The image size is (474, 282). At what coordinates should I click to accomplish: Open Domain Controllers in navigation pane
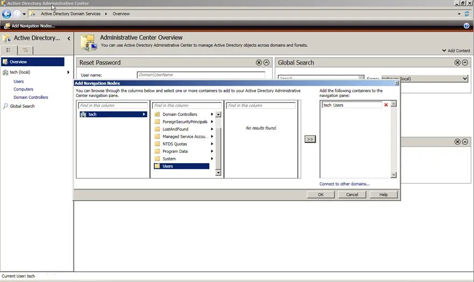(31, 97)
